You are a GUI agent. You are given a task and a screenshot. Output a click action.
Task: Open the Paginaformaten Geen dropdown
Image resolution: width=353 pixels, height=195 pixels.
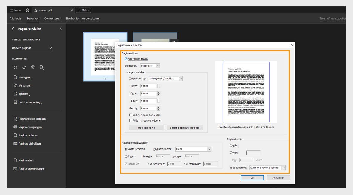194,149
